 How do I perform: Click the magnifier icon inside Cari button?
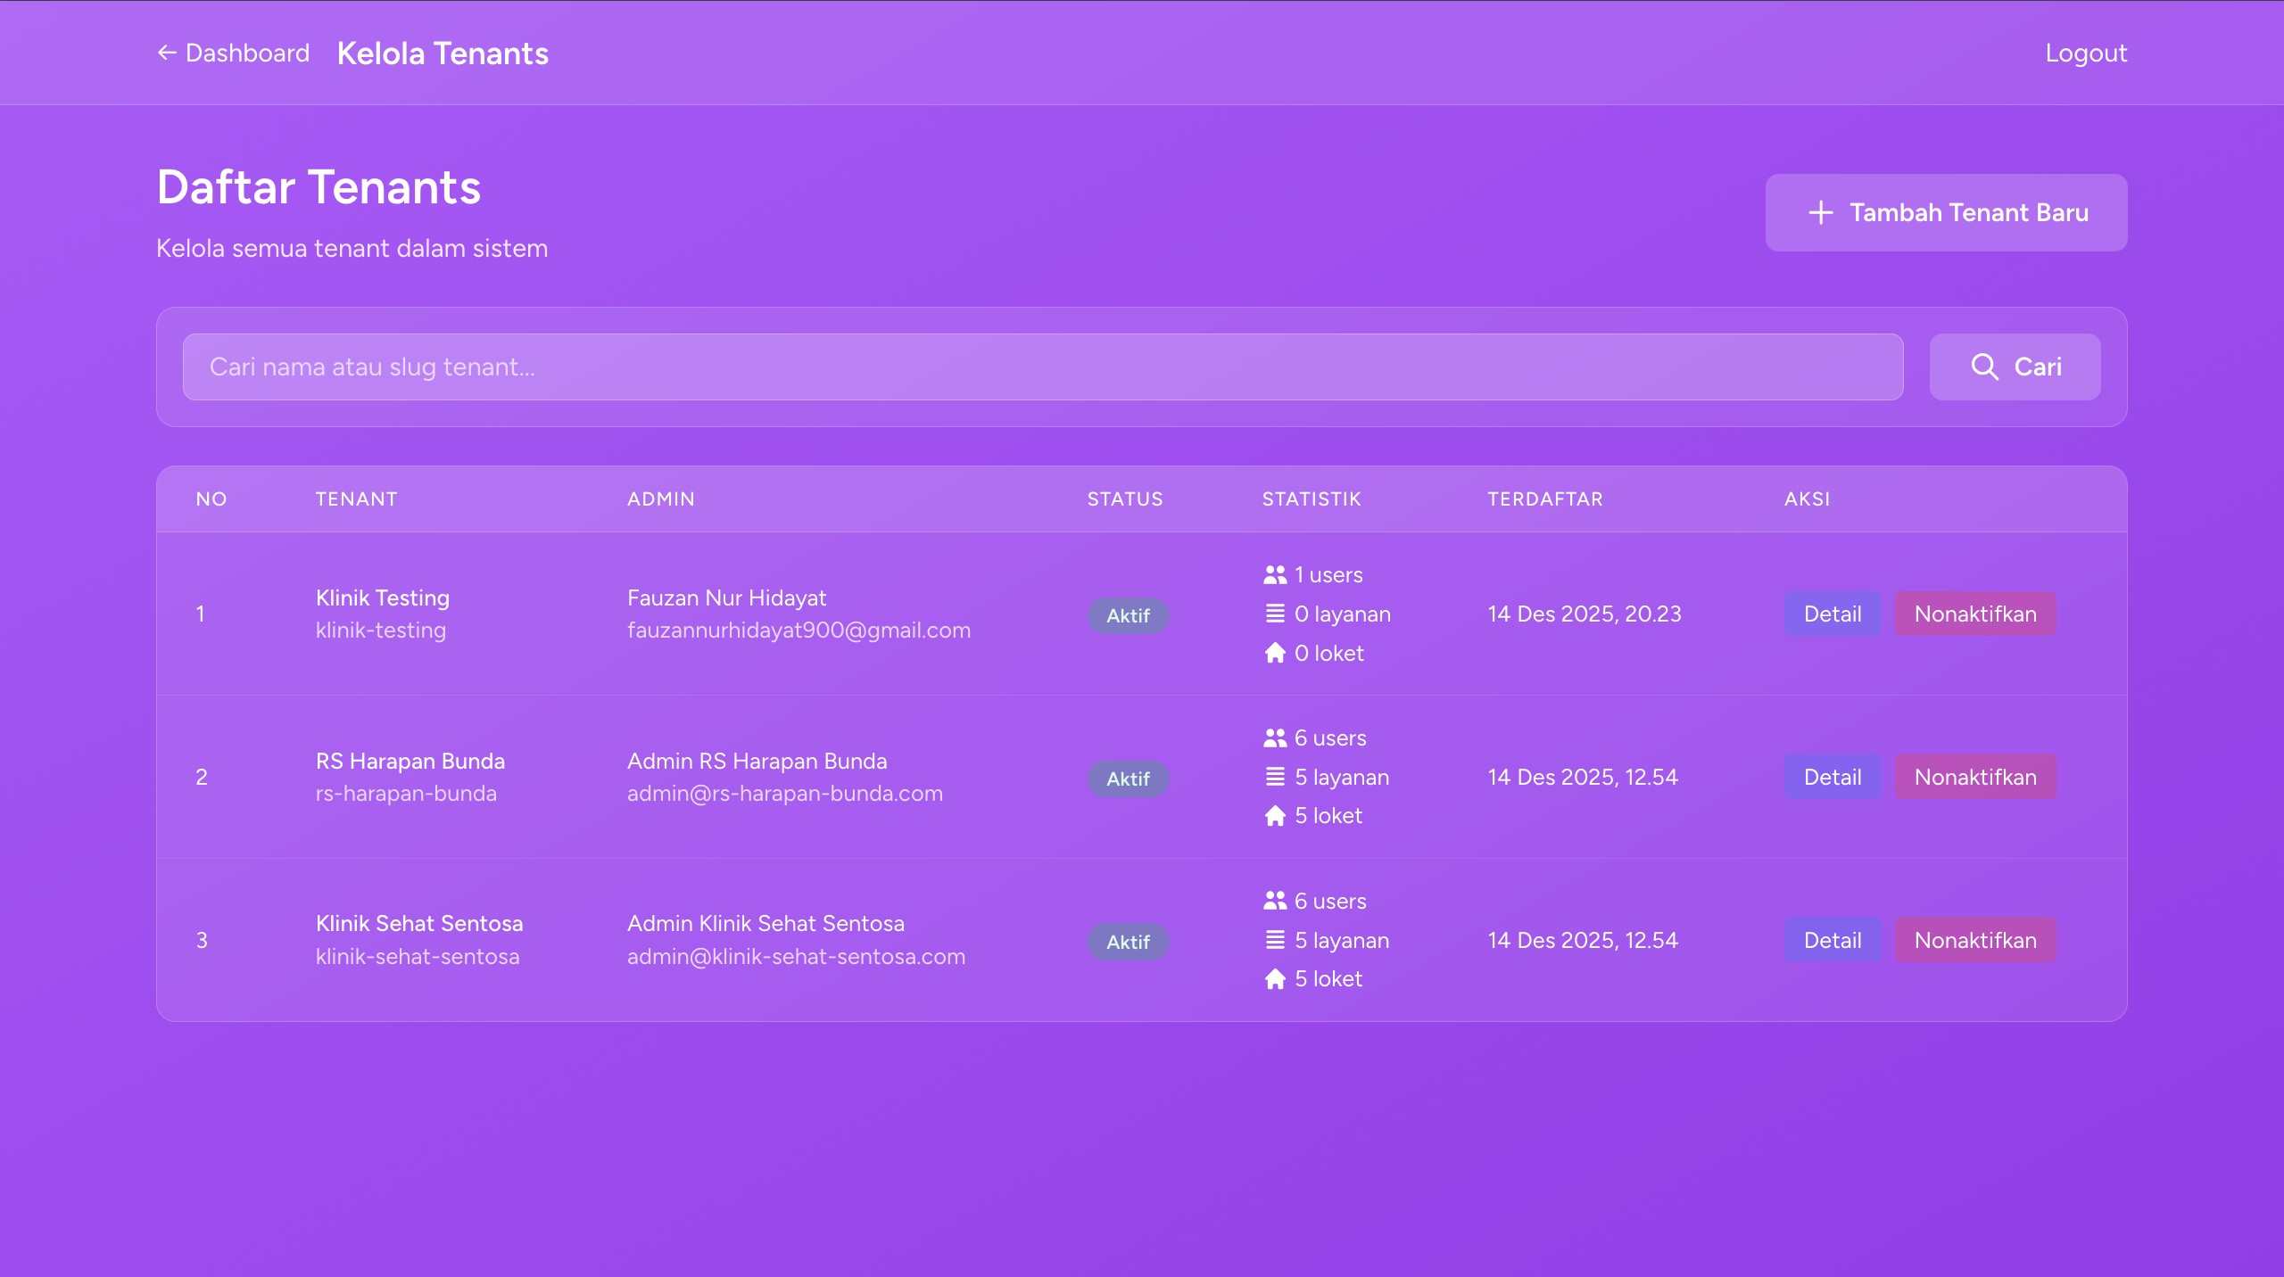pyautogui.click(x=1985, y=367)
